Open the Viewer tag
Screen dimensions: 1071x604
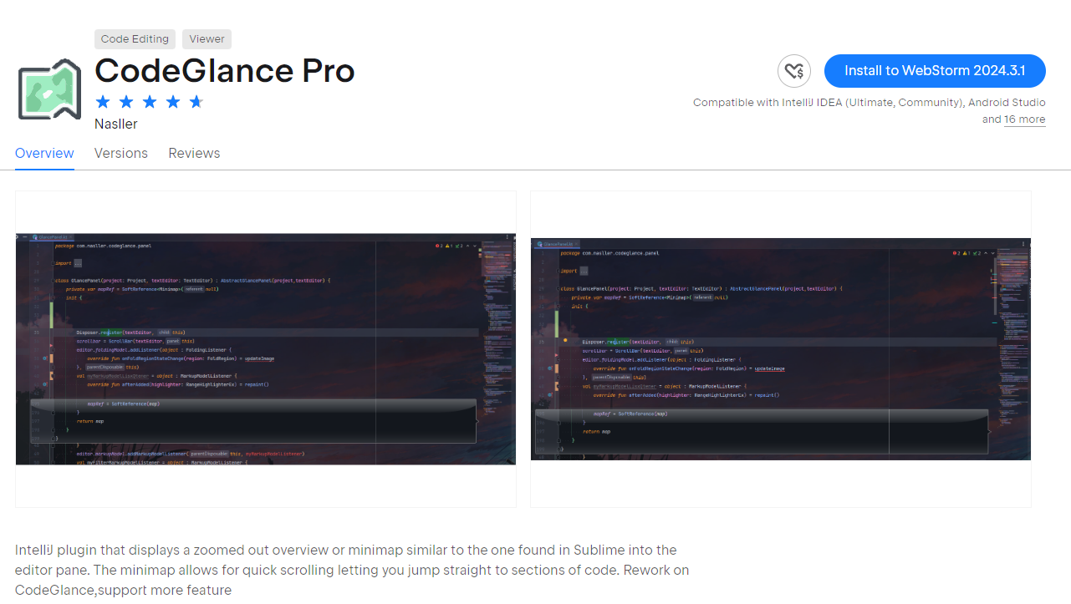tap(207, 39)
